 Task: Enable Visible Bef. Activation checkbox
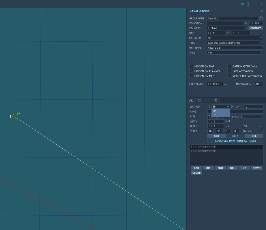coord(229,76)
